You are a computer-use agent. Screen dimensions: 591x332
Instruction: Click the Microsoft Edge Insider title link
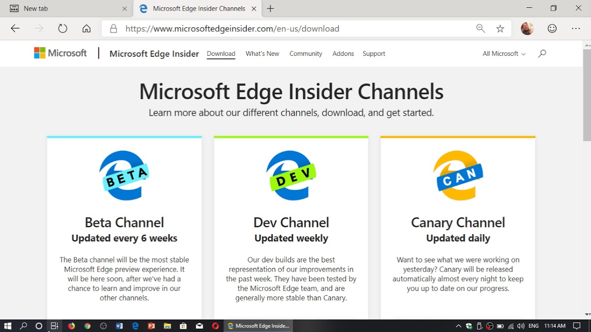pyautogui.click(x=154, y=53)
